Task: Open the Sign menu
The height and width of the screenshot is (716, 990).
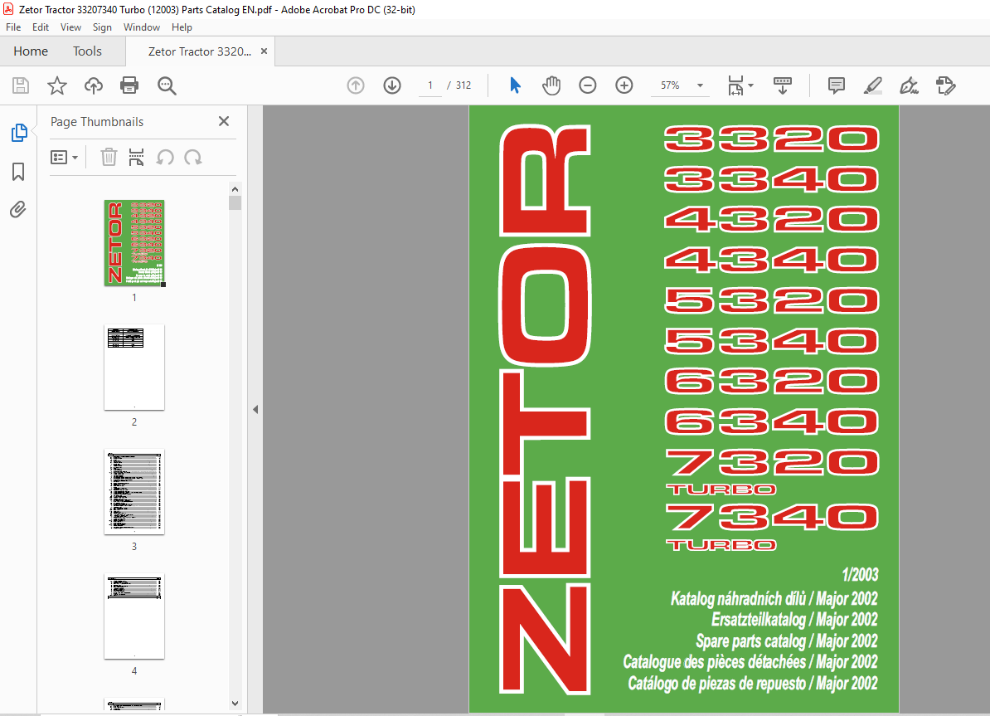Action: click(102, 27)
